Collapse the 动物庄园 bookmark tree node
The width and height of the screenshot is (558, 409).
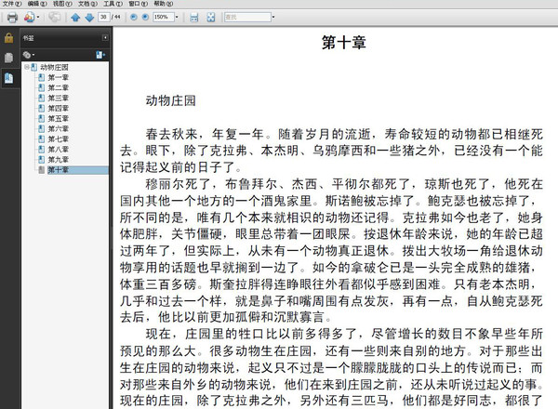point(27,67)
